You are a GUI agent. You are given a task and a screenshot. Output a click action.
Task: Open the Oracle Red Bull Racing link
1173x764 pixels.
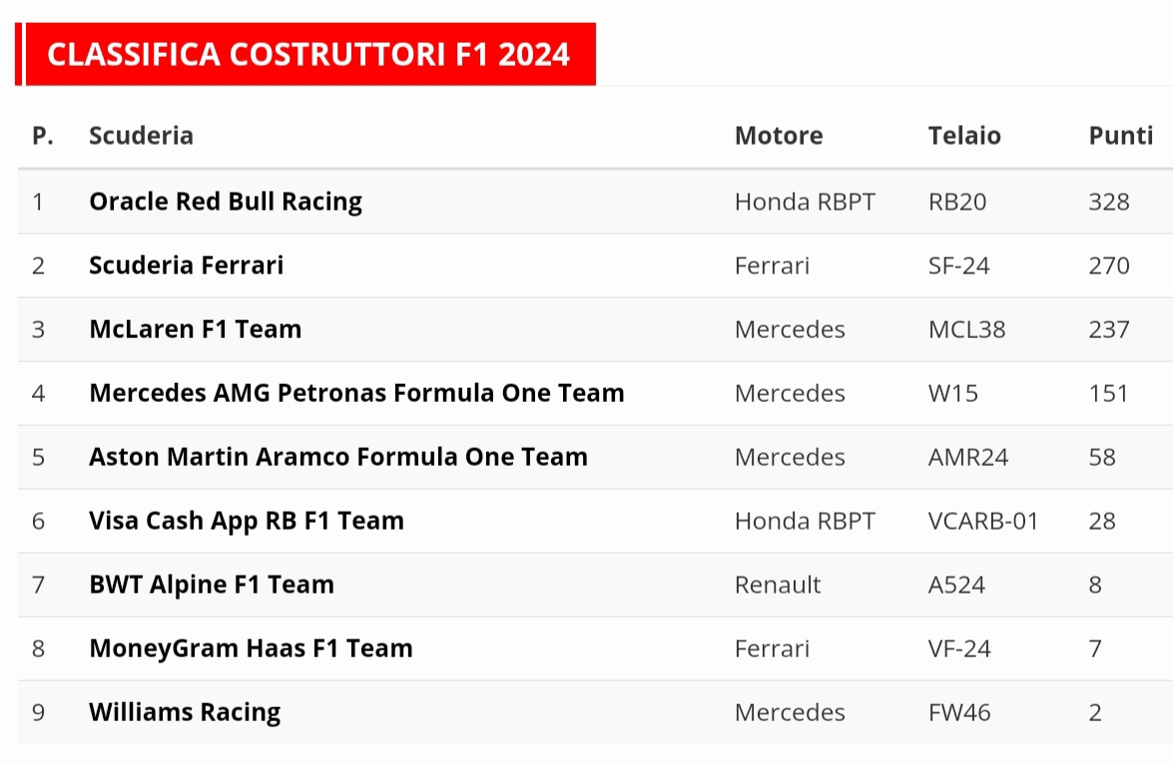(226, 201)
